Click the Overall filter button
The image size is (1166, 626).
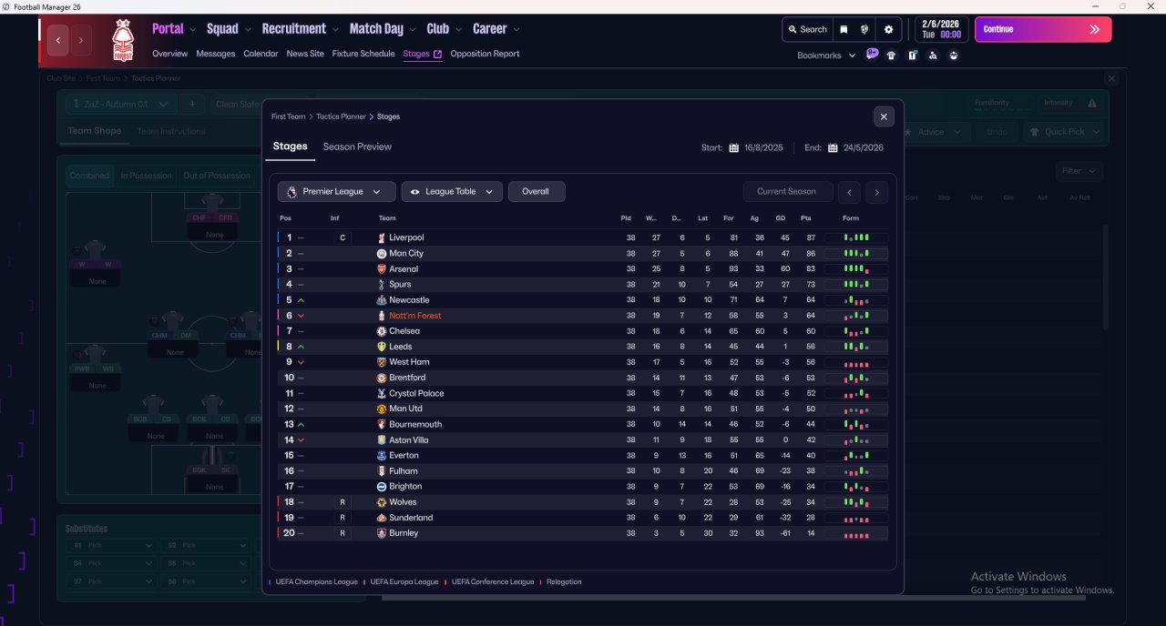point(537,191)
